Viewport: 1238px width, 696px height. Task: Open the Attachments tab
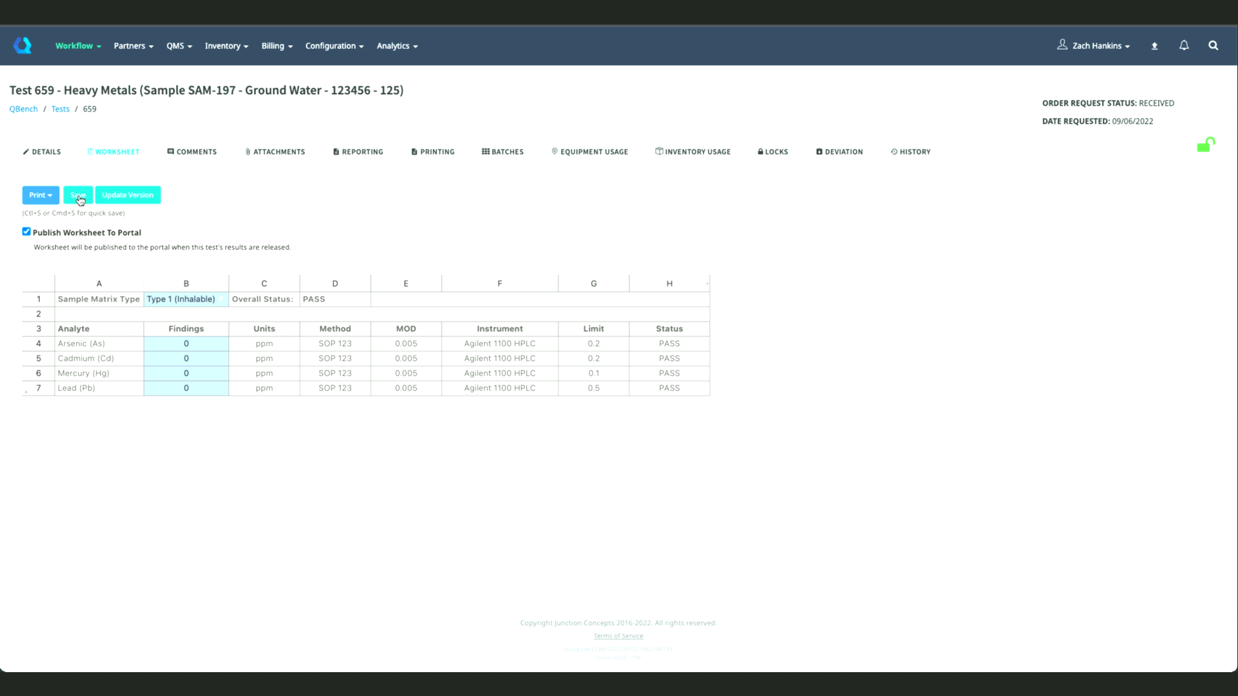[275, 151]
